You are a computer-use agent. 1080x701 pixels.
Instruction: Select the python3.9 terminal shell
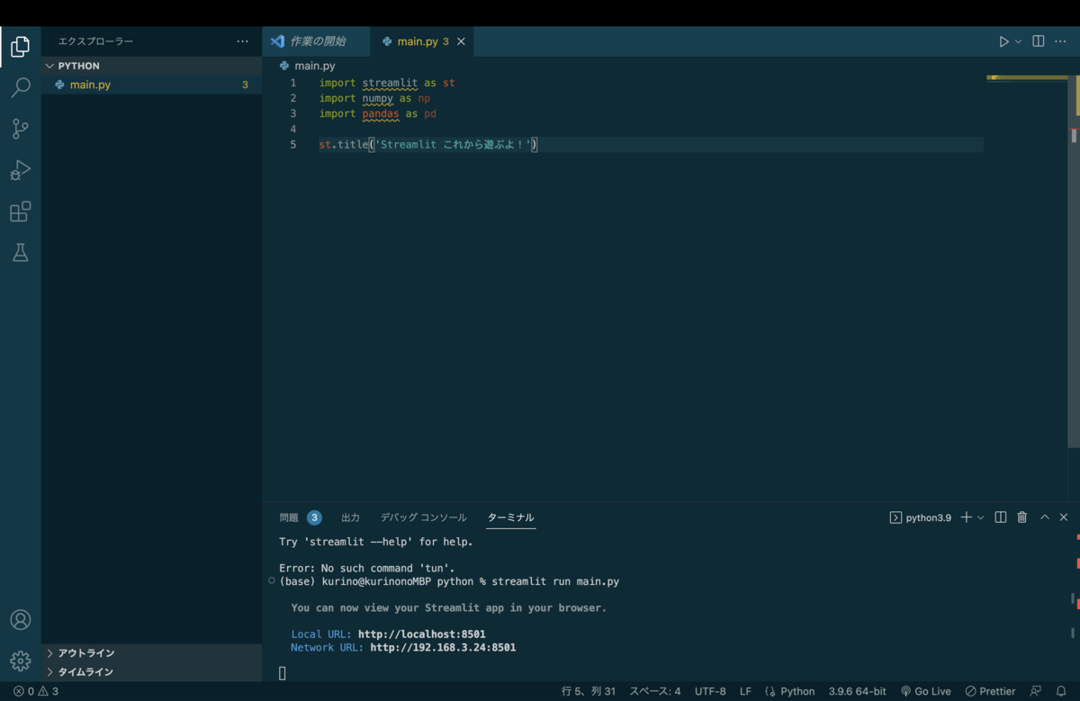920,517
